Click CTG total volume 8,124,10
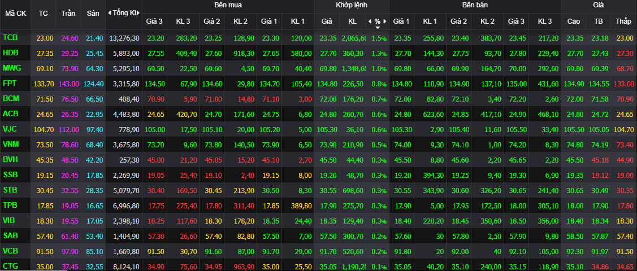637x271 pixels. (126, 266)
